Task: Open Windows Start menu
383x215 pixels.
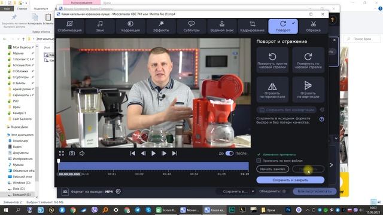Action: pyautogui.click(x=6, y=210)
